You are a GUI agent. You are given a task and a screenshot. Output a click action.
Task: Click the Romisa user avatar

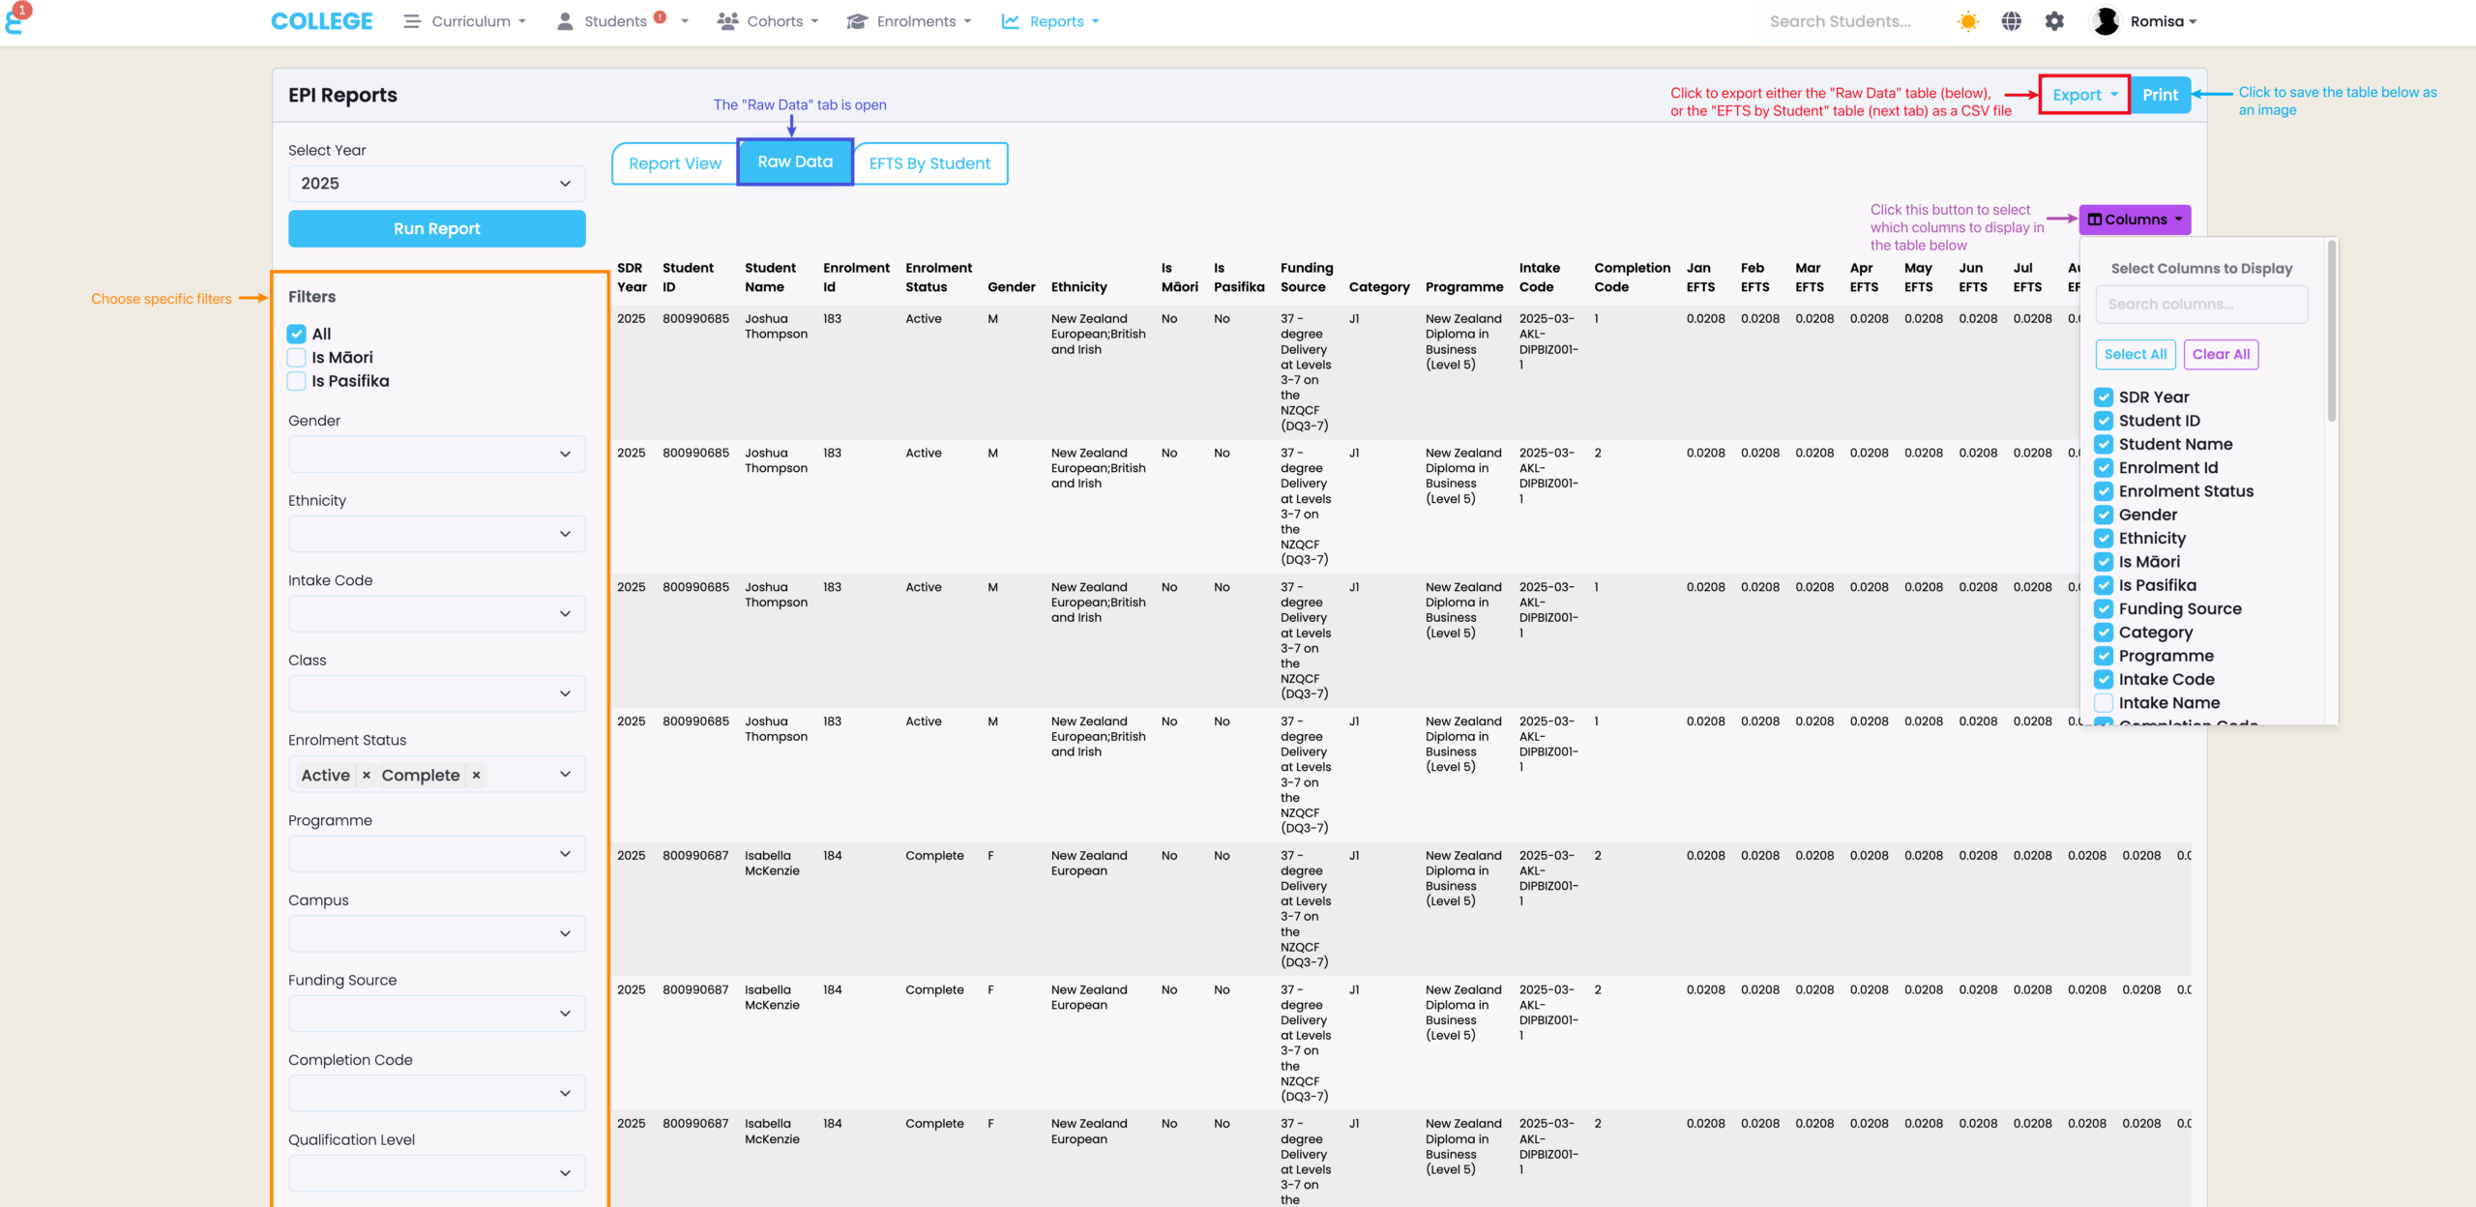2105,21
